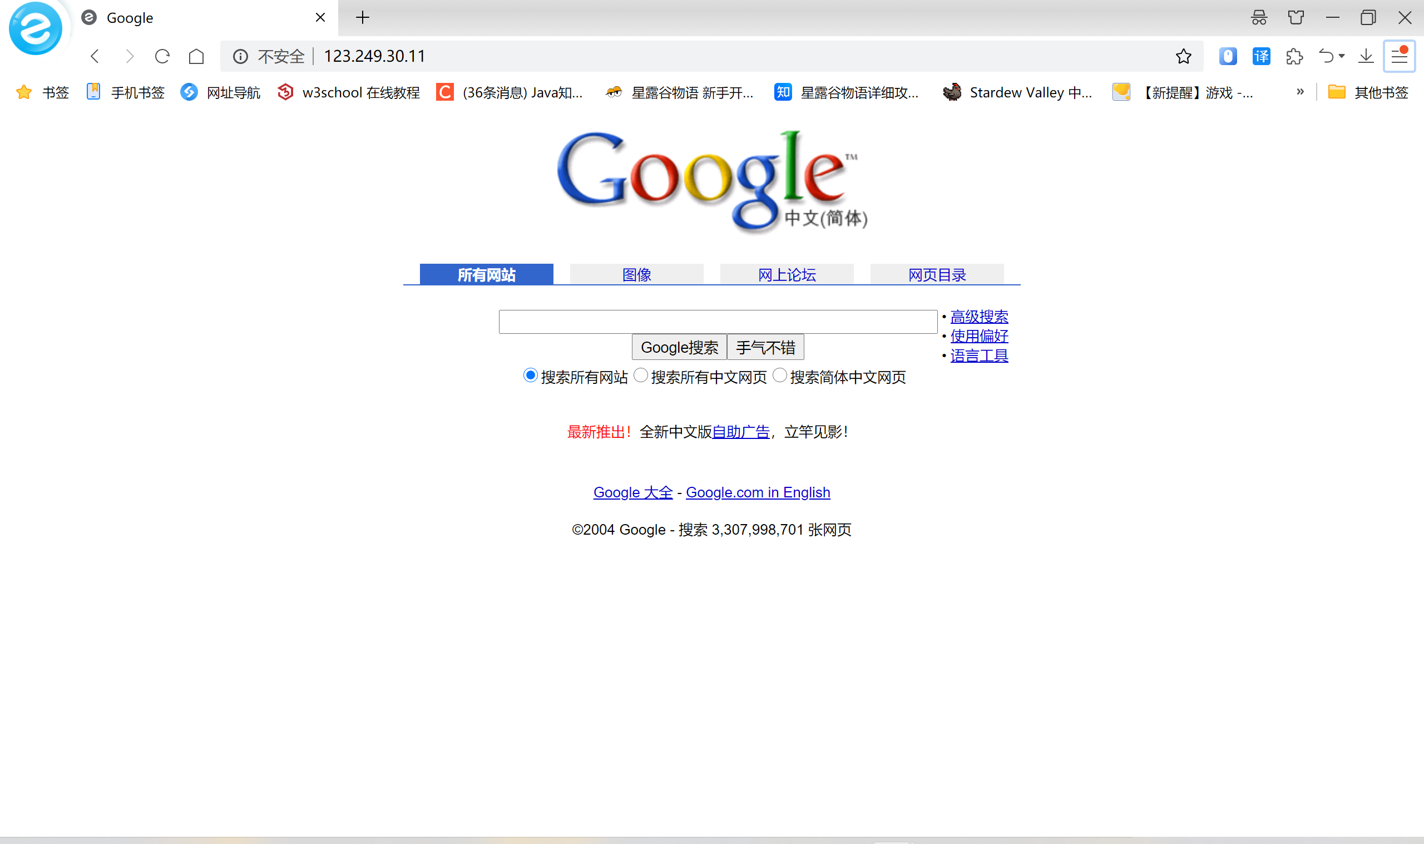This screenshot has height=844, width=1424.
Task: Select the 搜索简体中文网页 radio button
Action: pos(780,376)
